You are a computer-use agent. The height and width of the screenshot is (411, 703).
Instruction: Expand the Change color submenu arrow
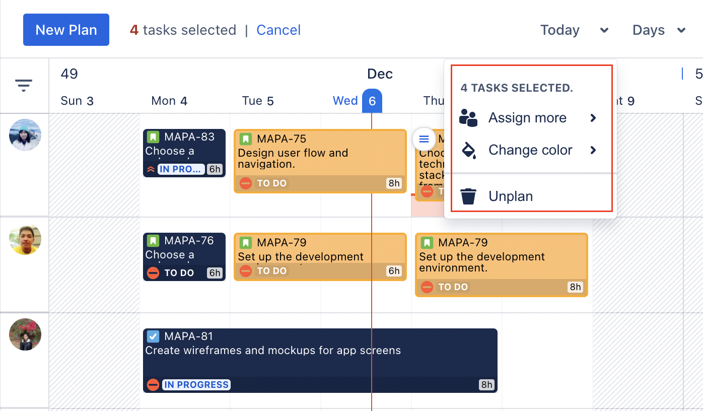[593, 150]
